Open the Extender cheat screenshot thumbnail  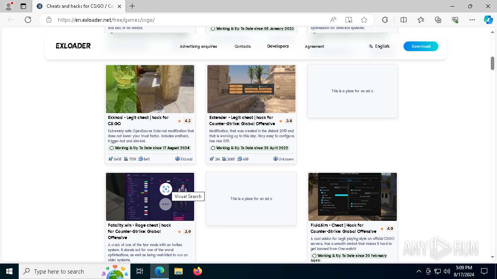251,89
